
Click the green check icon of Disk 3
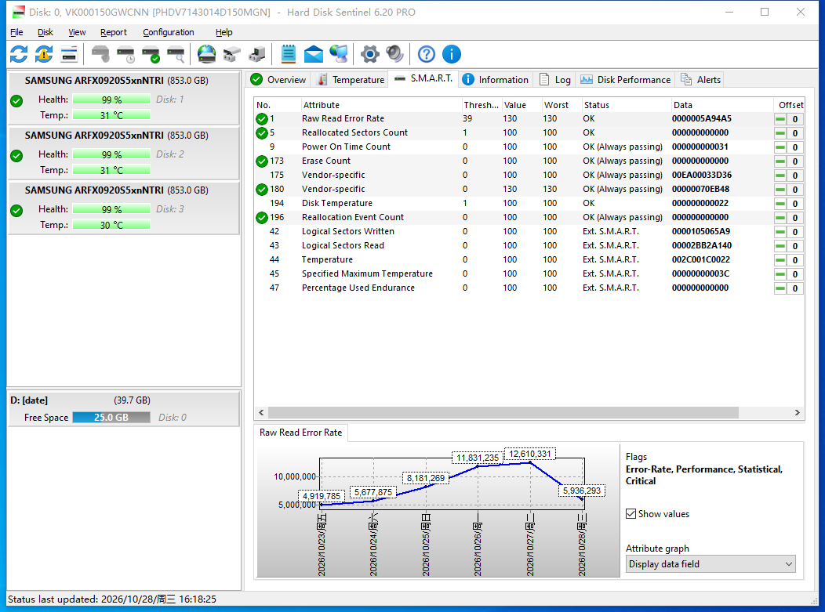[16, 211]
